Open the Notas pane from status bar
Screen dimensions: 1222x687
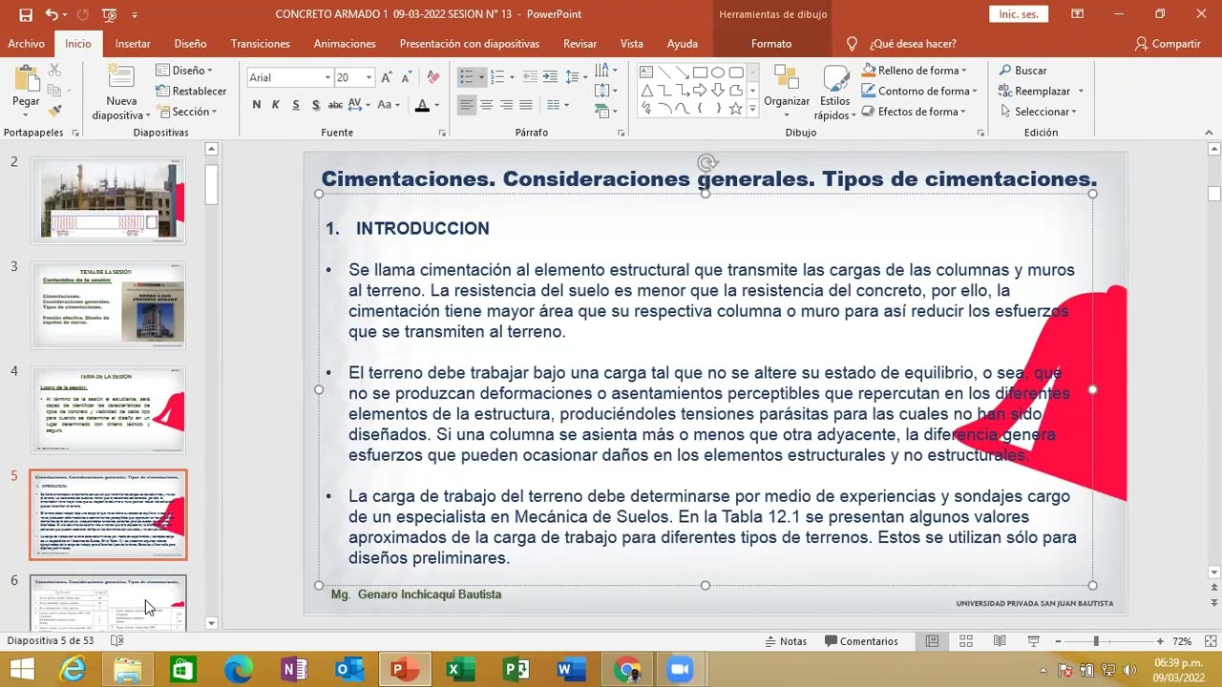(x=786, y=641)
